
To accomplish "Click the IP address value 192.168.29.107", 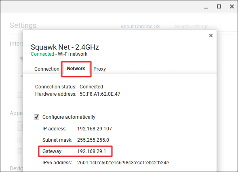I will pos(95,129).
